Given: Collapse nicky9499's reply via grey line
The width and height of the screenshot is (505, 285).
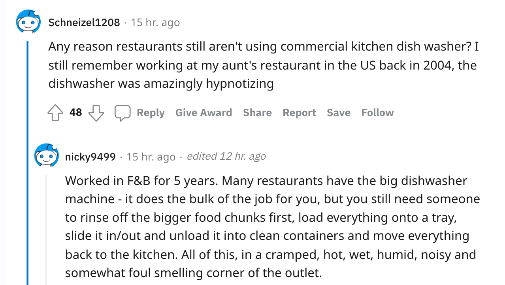Looking at the screenshot, I should tap(46, 229).
